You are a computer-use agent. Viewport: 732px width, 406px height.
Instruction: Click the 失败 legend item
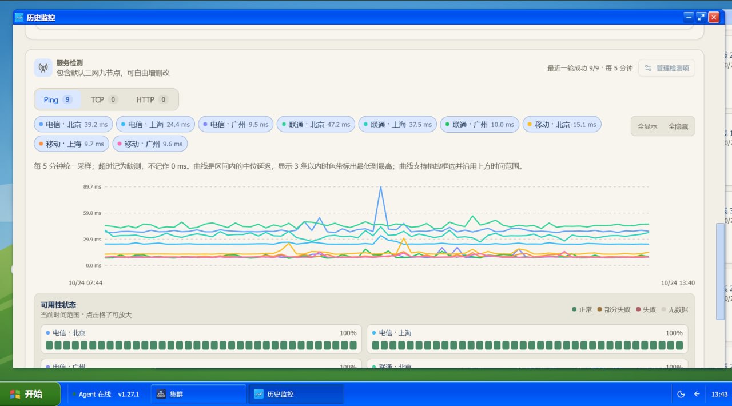click(x=646, y=309)
